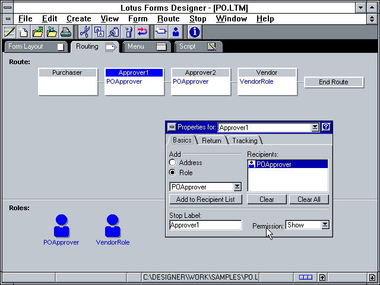This screenshot has width=380, height=285.
Task: Open the Basics tab in Properties
Action: point(182,140)
